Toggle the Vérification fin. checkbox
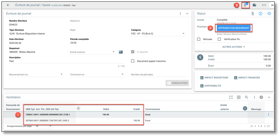Image resolution: width=280 pixels, height=137 pixels. pyautogui.click(x=219, y=39)
